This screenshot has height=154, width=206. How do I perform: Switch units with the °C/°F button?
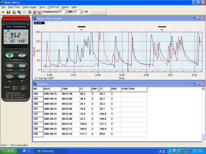[22, 76]
